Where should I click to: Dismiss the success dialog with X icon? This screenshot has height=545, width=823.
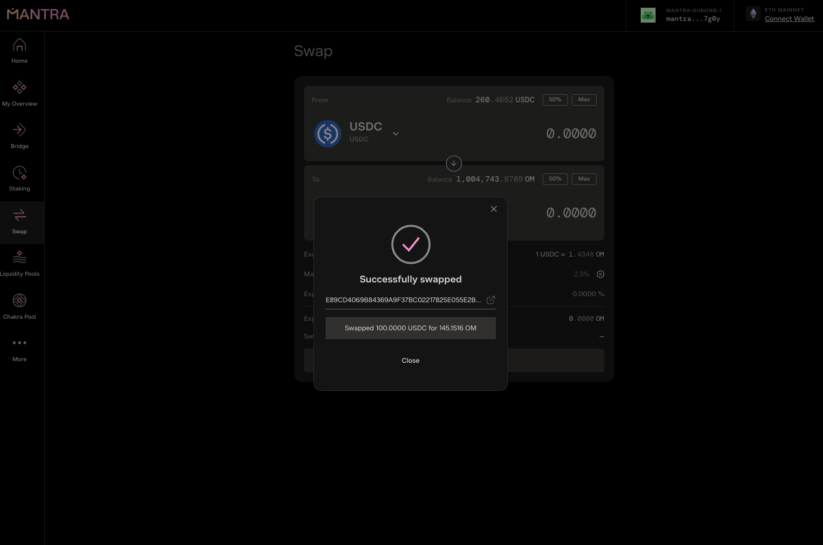pos(494,209)
